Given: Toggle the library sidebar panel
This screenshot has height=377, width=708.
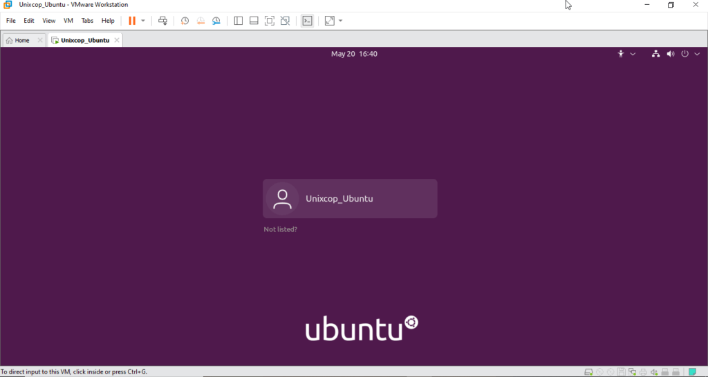Looking at the screenshot, I should [239, 21].
